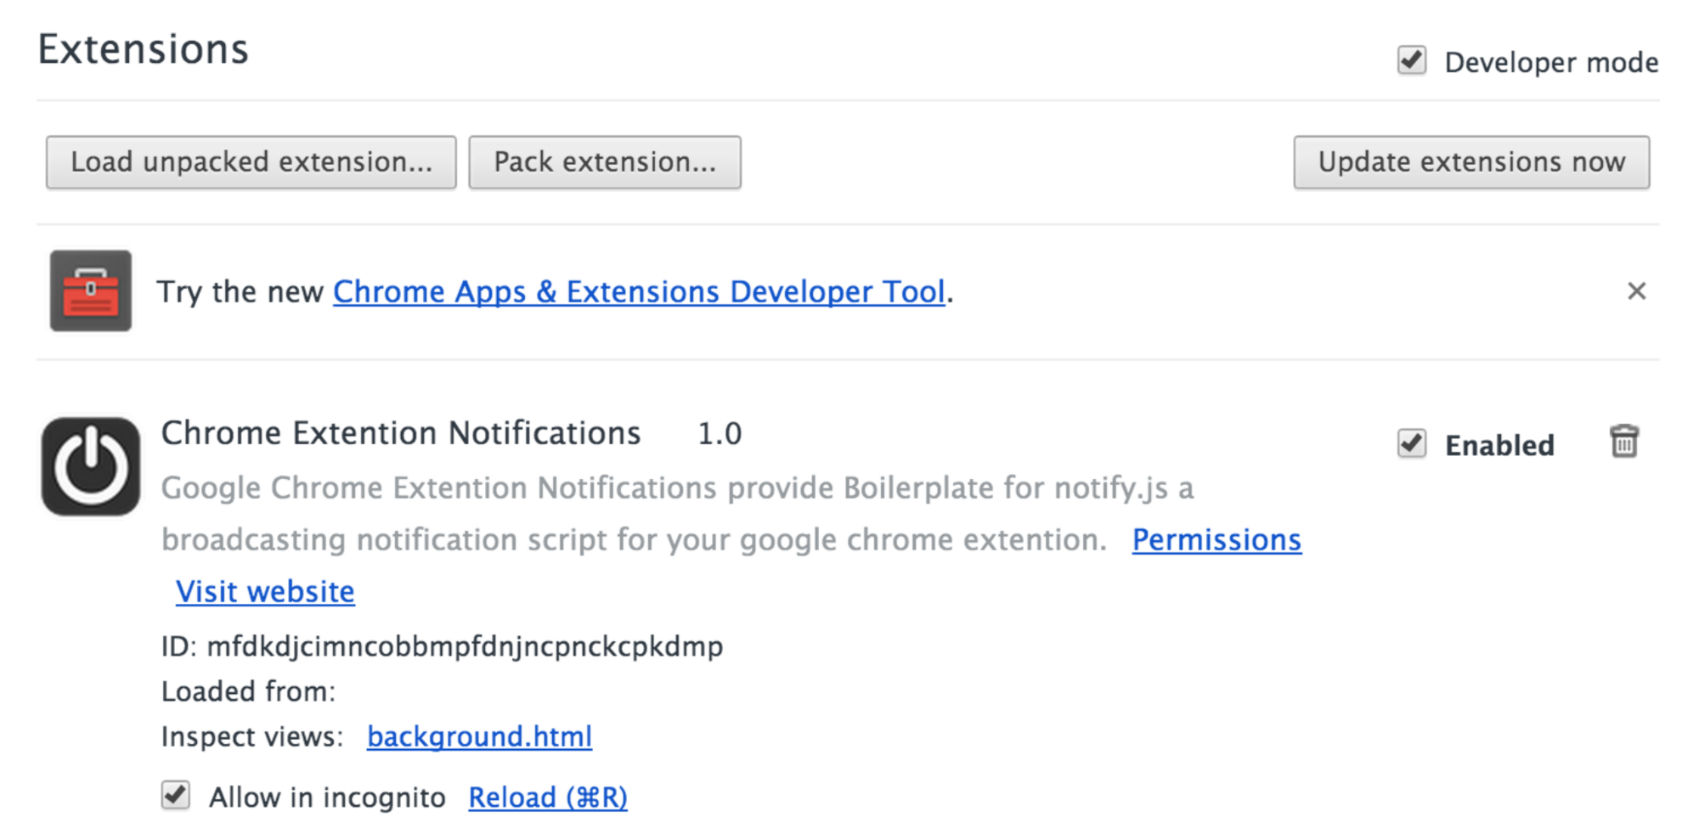Click the Pack extension button

(x=604, y=162)
